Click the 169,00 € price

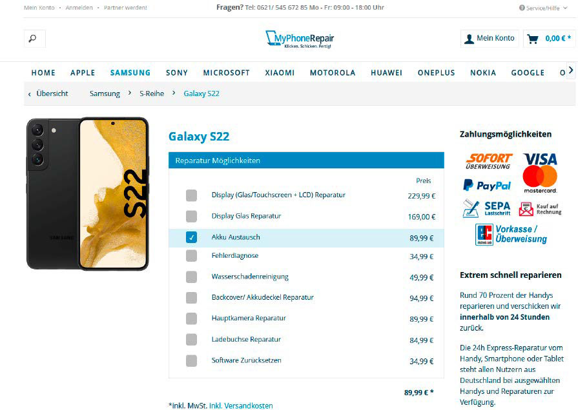[x=421, y=217]
